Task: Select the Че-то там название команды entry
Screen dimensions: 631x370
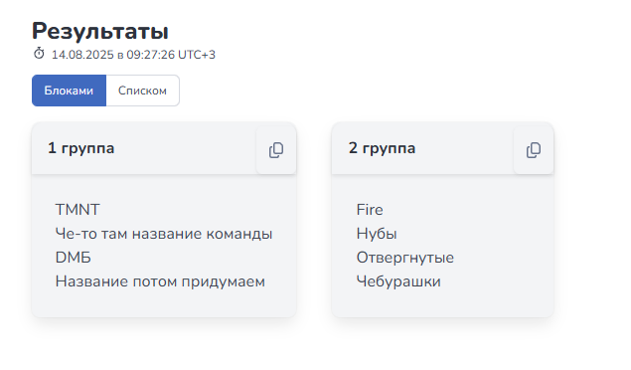Action: pyautogui.click(x=164, y=234)
